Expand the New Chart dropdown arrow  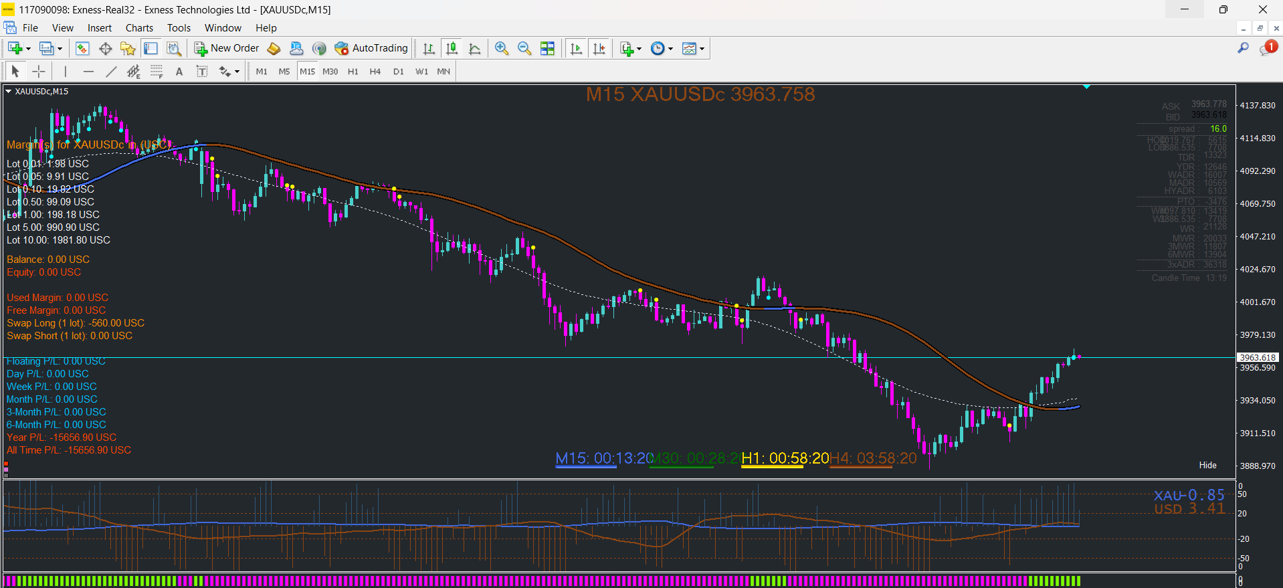click(x=28, y=49)
